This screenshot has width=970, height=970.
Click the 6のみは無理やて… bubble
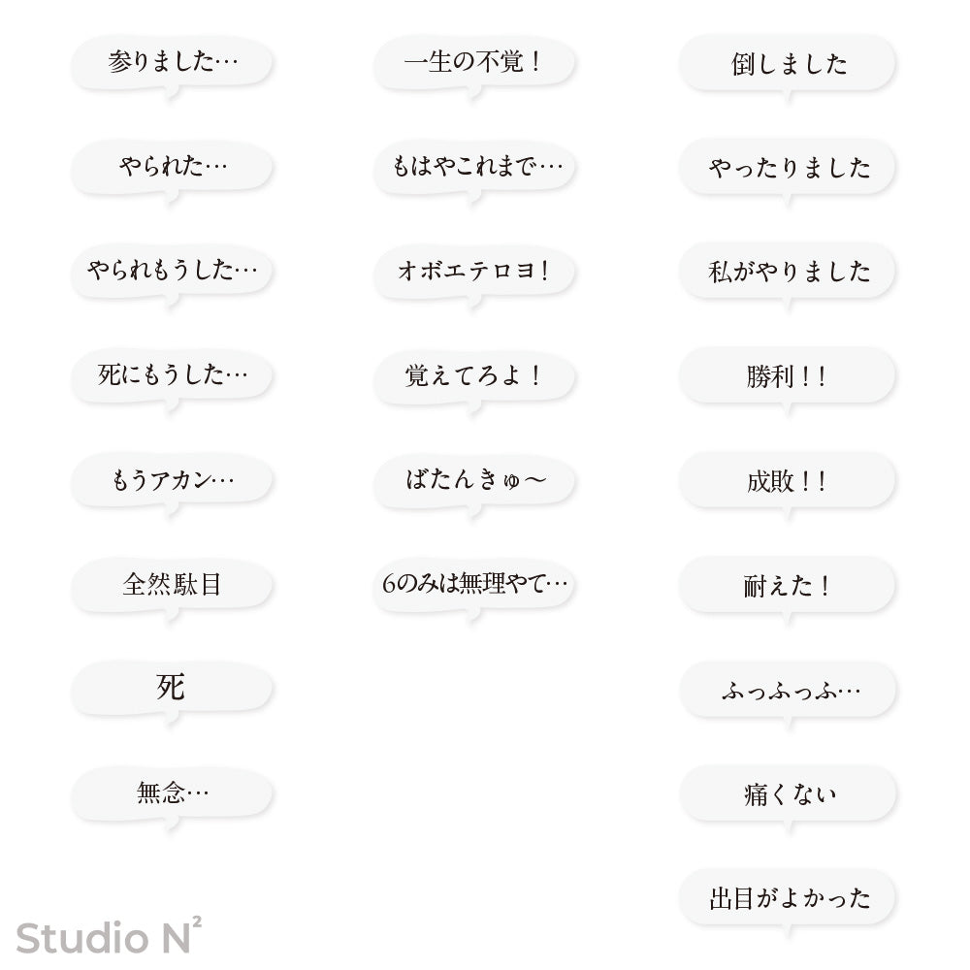pyautogui.click(x=474, y=584)
